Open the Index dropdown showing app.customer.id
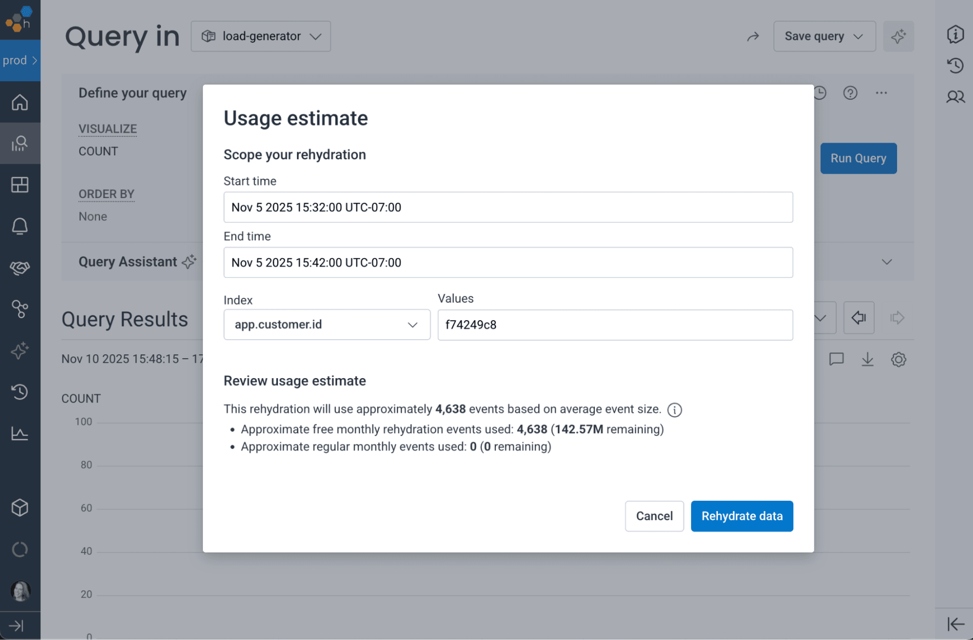Viewport: 973px width, 640px height. [x=327, y=325]
